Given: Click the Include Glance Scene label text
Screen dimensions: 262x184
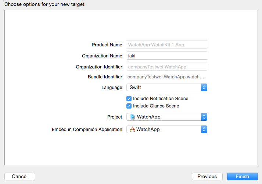Looking at the screenshot, I should click(156, 106).
